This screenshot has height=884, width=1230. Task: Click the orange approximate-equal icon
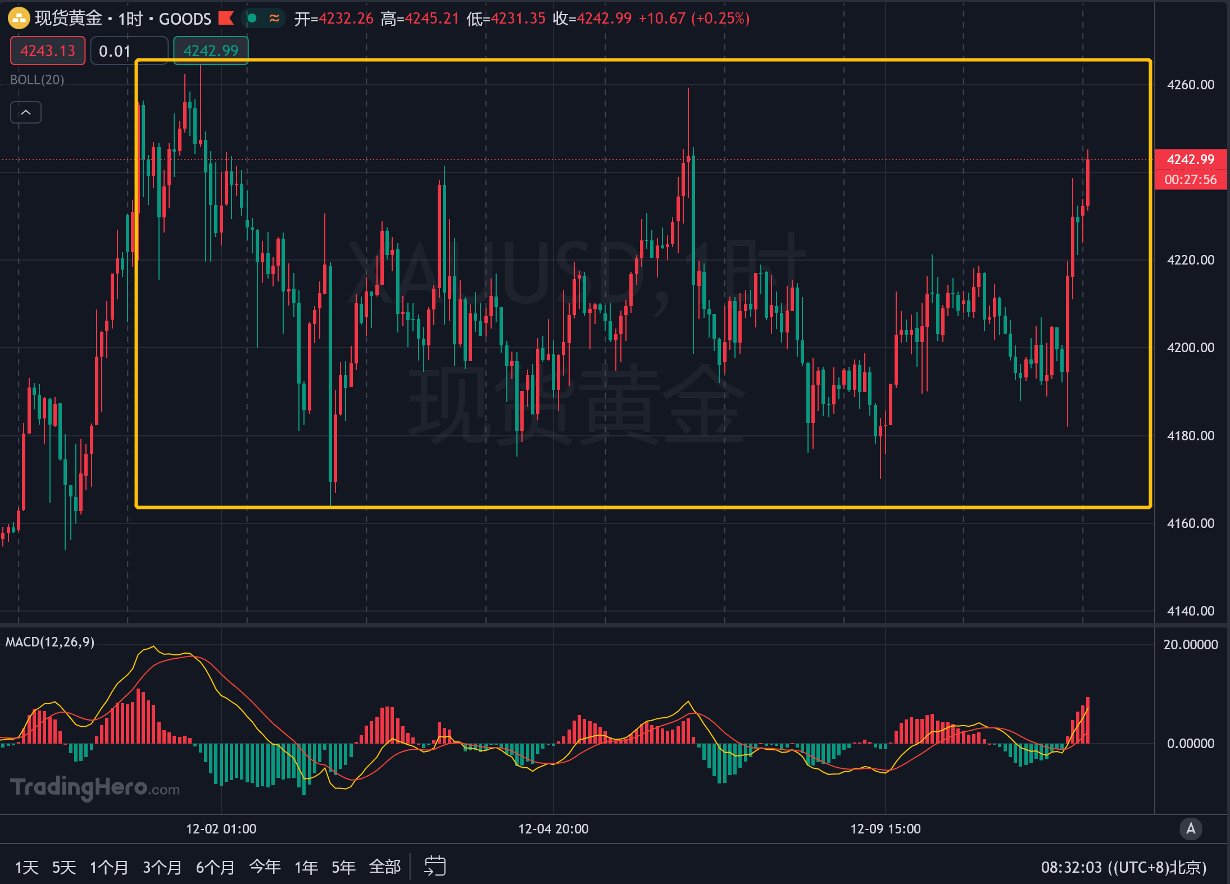274,19
